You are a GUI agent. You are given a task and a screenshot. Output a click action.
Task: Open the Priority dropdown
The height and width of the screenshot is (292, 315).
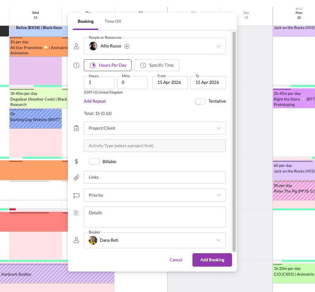pos(154,195)
